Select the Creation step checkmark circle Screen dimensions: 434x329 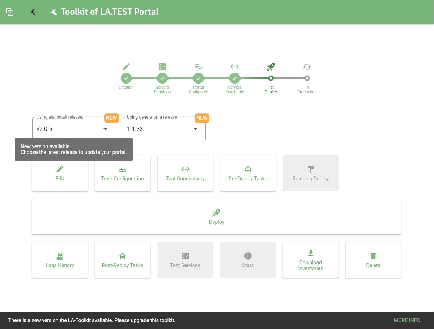coord(126,78)
